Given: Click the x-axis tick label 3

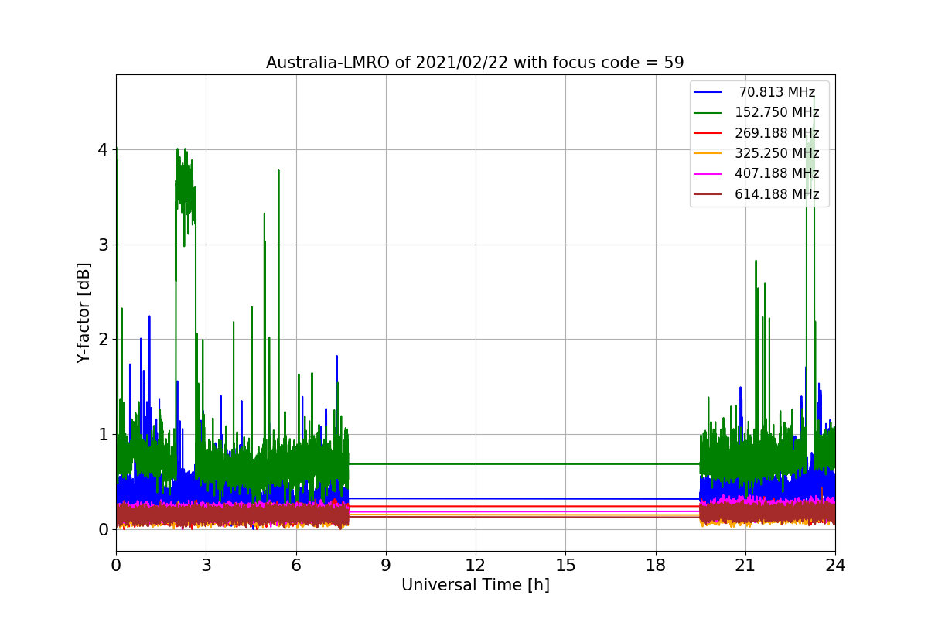Looking at the screenshot, I should point(206,565).
